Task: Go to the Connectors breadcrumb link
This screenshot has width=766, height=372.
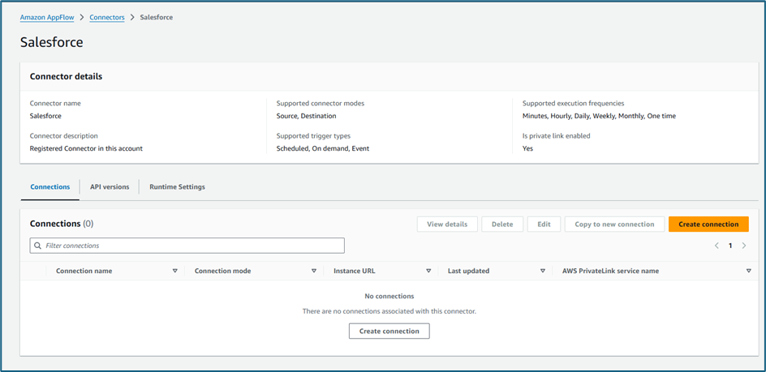Action: pyautogui.click(x=107, y=17)
